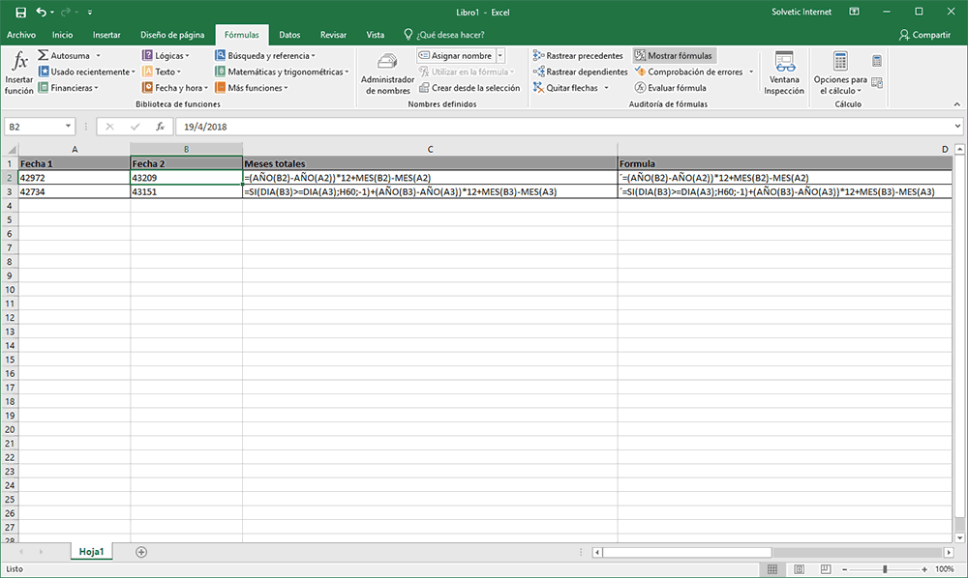The image size is (968, 578).
Task: Click Rastrear precedentes
Action: pos(578,55)
